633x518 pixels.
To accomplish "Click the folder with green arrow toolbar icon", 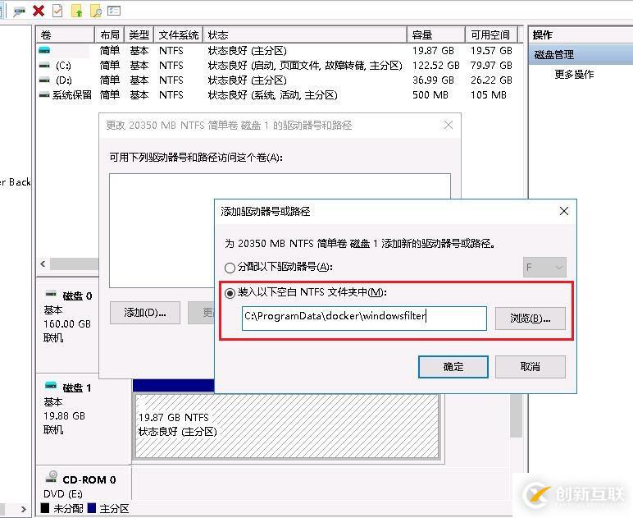I will tap(77, 11).
